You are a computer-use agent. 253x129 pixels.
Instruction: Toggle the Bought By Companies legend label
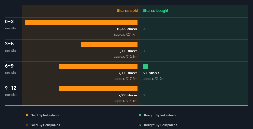(161, 125)
